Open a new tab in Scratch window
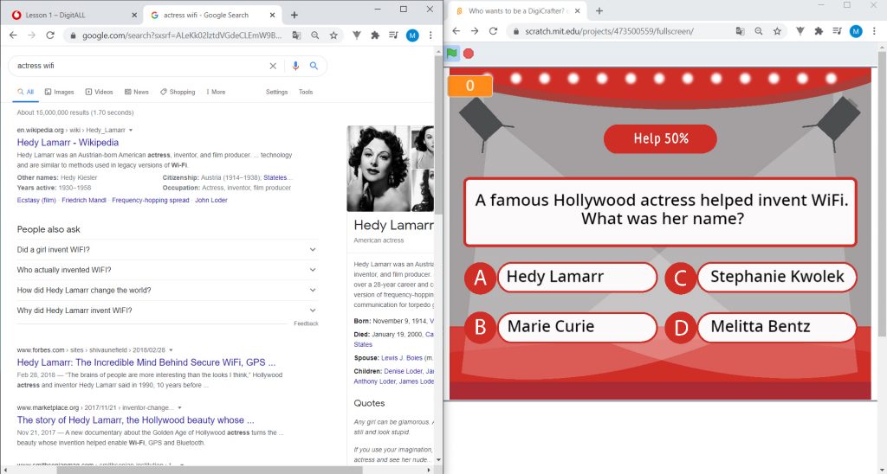Image resolution: width=887 pixels, height=474 pixels. (x=599, y=10)
